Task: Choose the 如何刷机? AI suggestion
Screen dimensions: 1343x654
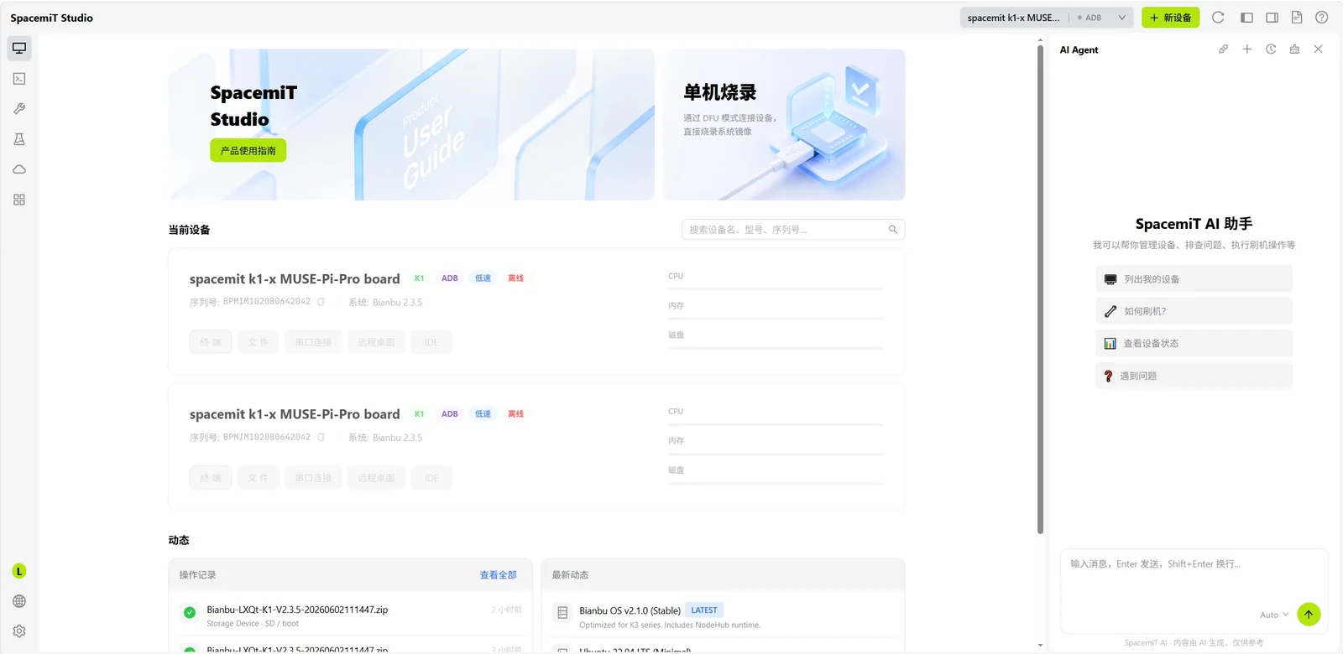Action: pos(1194,311)
